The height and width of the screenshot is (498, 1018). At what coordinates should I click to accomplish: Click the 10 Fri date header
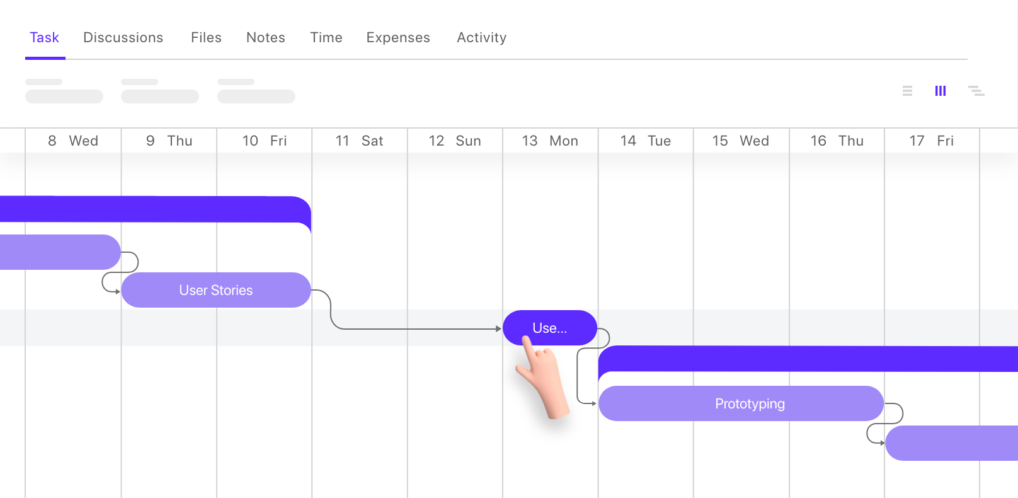265,141
